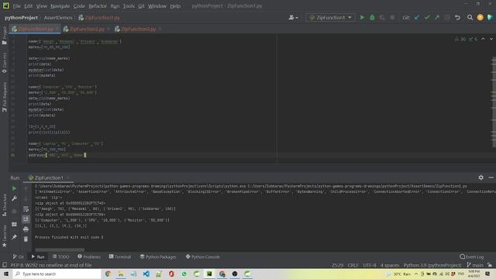Open file encoding UTF-8 selector

[x=370, y=265]
